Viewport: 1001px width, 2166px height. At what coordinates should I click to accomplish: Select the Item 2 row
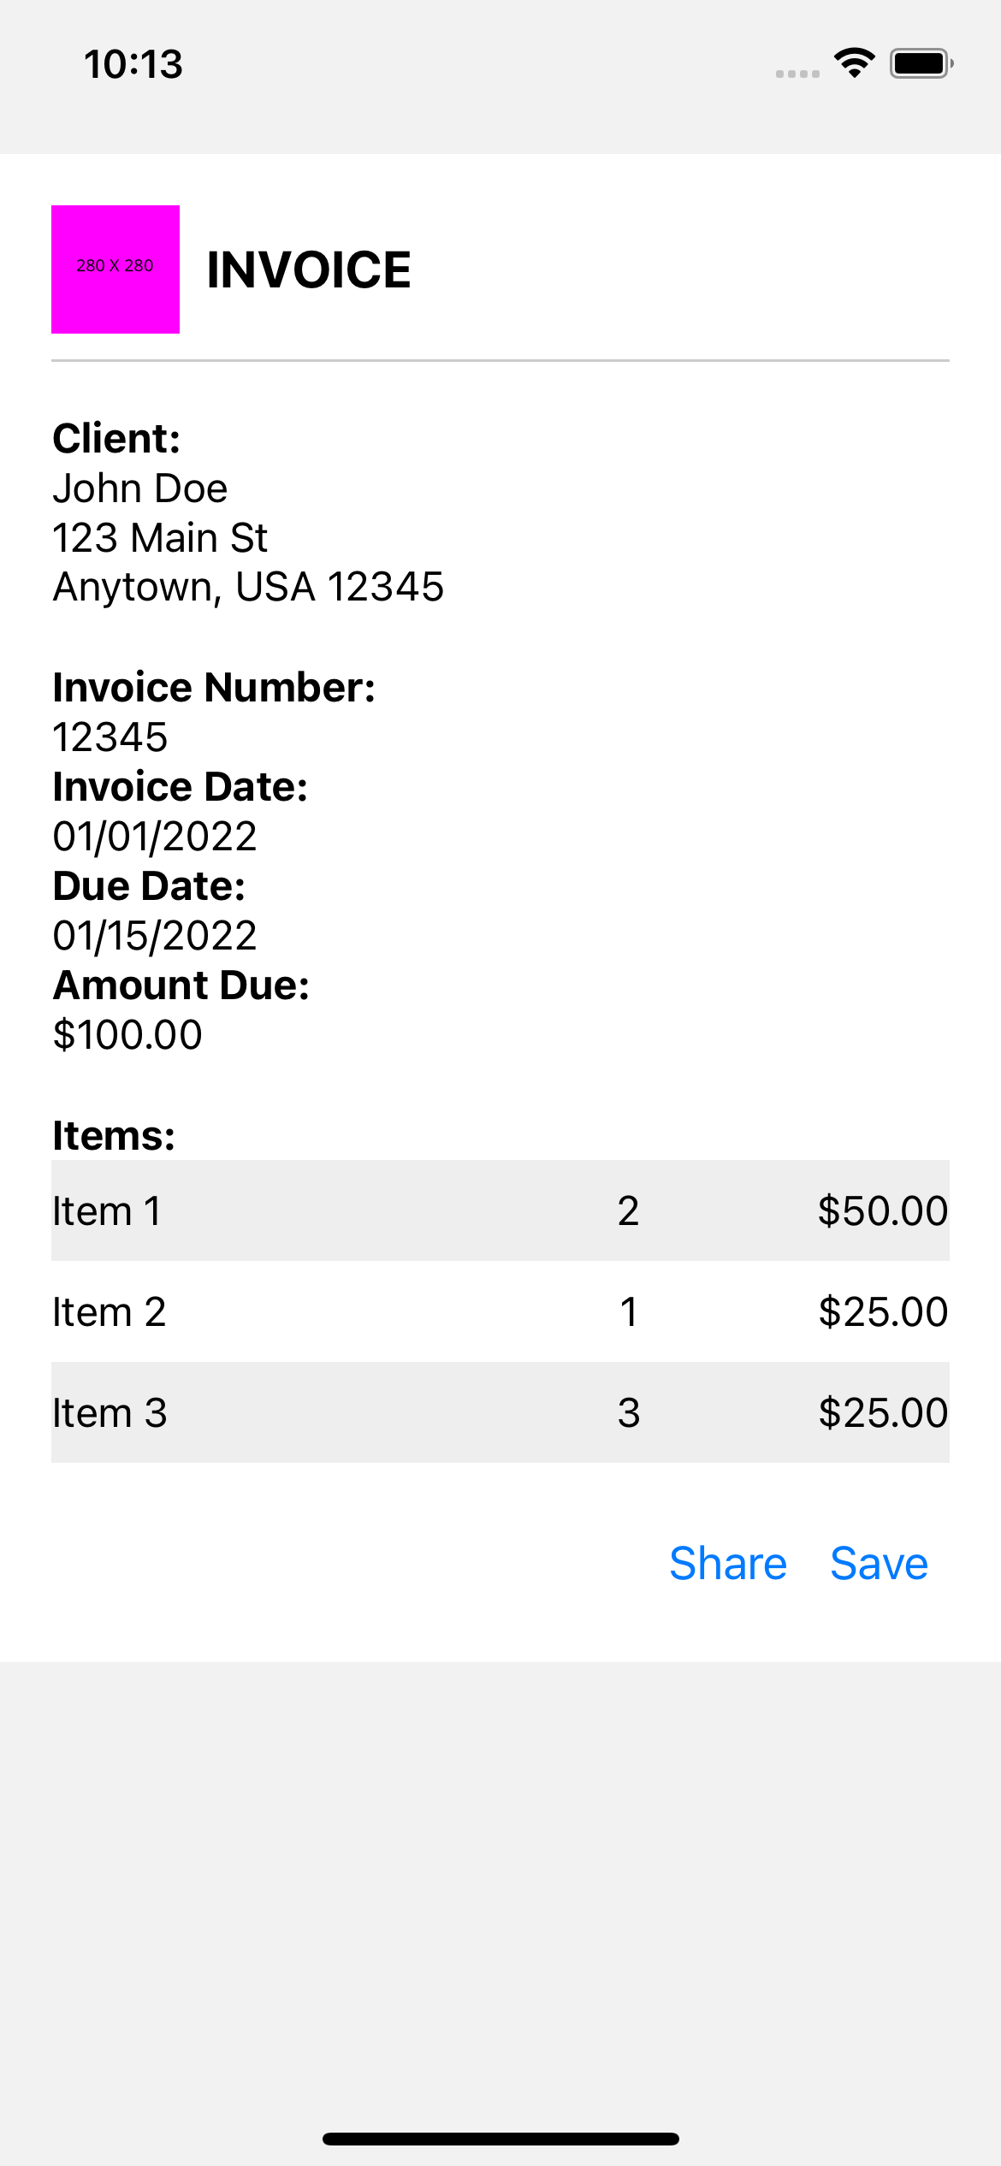[x=500, y=1311]
